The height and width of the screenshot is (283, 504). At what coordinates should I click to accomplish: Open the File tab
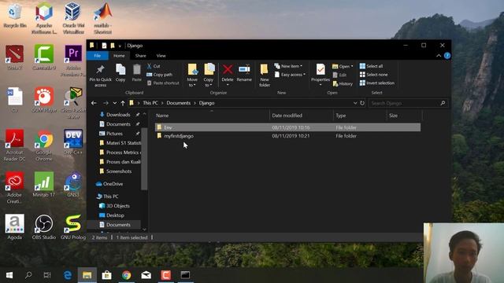point(98,56)
